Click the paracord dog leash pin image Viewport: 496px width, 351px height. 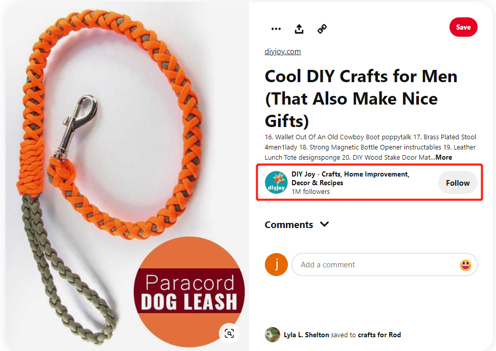click(x=123, y=153)
